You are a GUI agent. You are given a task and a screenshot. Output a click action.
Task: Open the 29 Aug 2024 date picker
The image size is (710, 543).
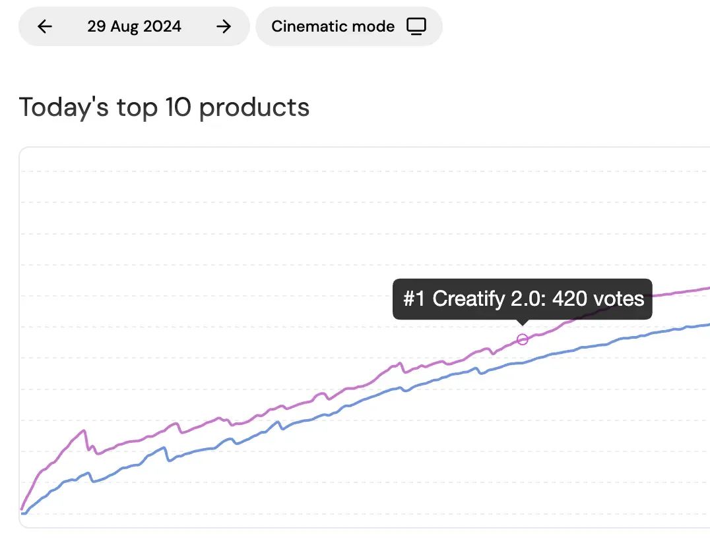click(134, 26)
